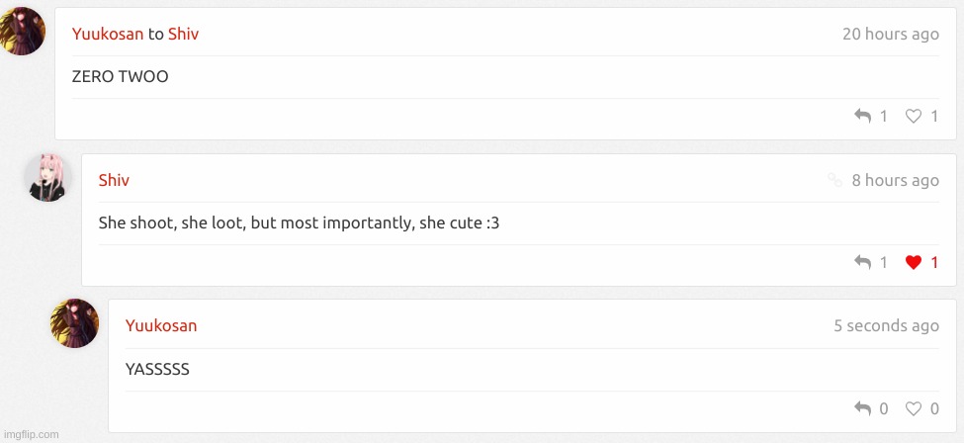Click the '20 hours ago' timestamp

click(890, 34)
